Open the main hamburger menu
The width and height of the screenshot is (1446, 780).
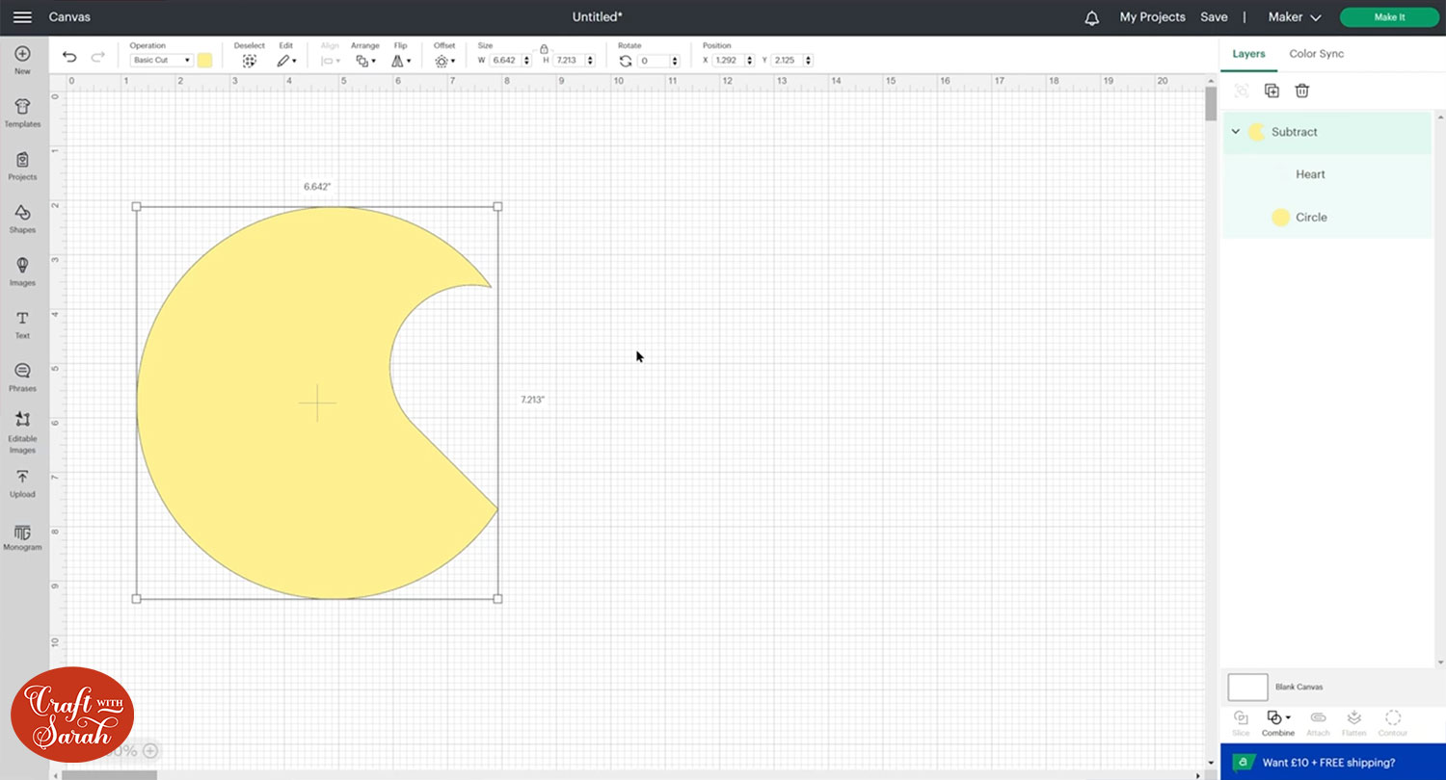click(x=22, y=17)
